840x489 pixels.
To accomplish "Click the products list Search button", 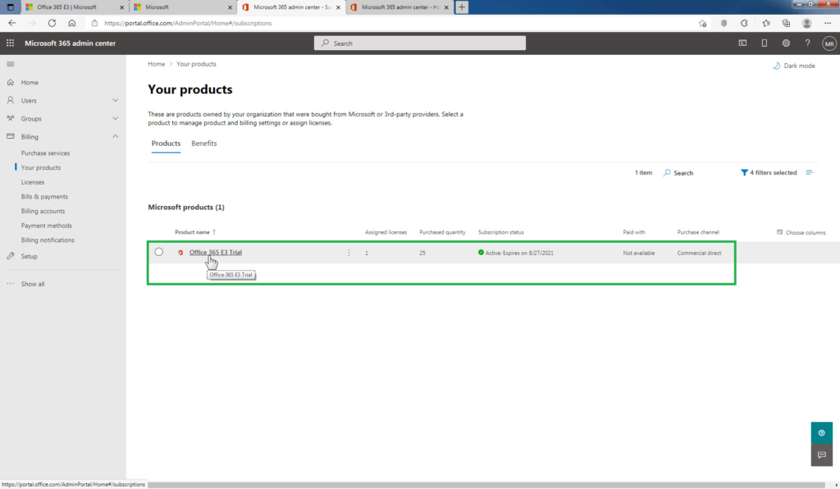I will pyautogui.click(x=678, y=172).
